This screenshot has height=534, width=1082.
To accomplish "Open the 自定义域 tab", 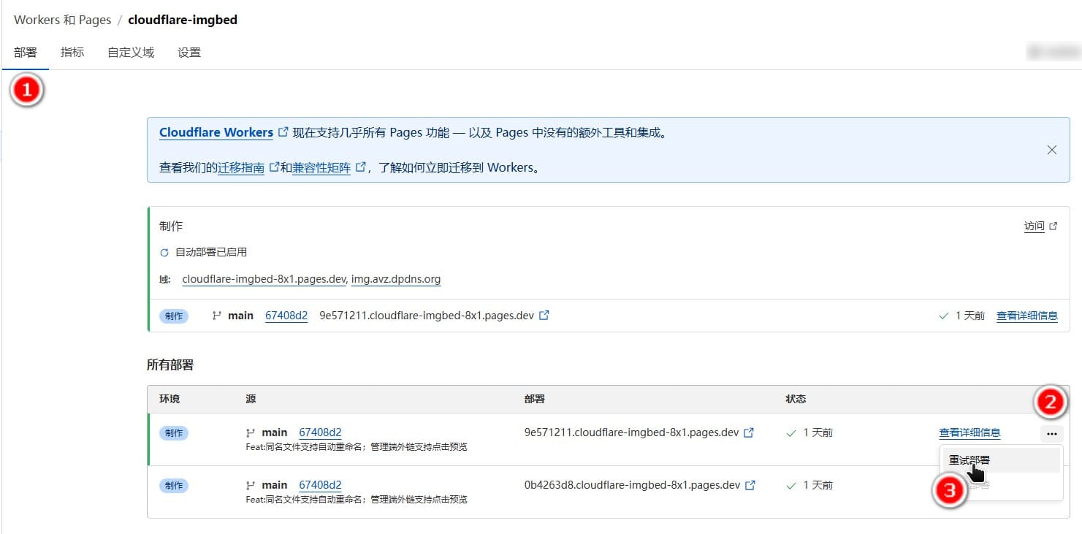I will (x=131, y=53).
